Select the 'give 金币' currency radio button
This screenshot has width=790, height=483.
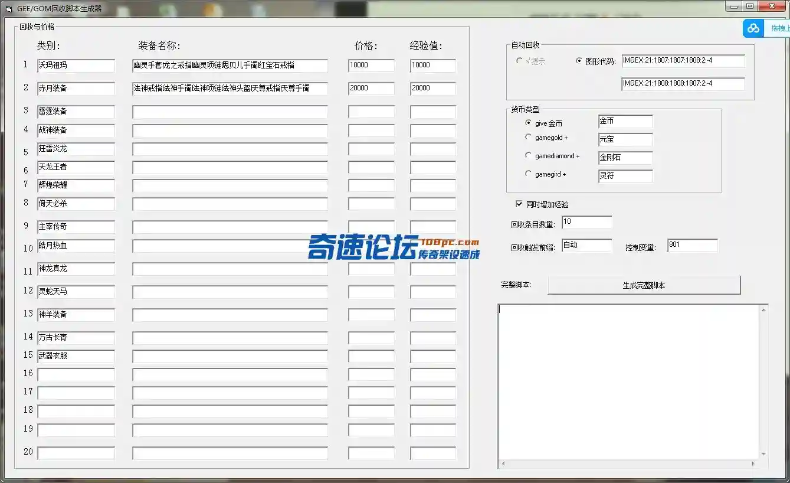(x=528, y=123)
